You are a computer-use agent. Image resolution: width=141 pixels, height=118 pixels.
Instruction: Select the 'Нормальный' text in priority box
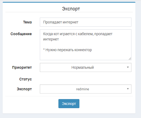coord(83,67)
